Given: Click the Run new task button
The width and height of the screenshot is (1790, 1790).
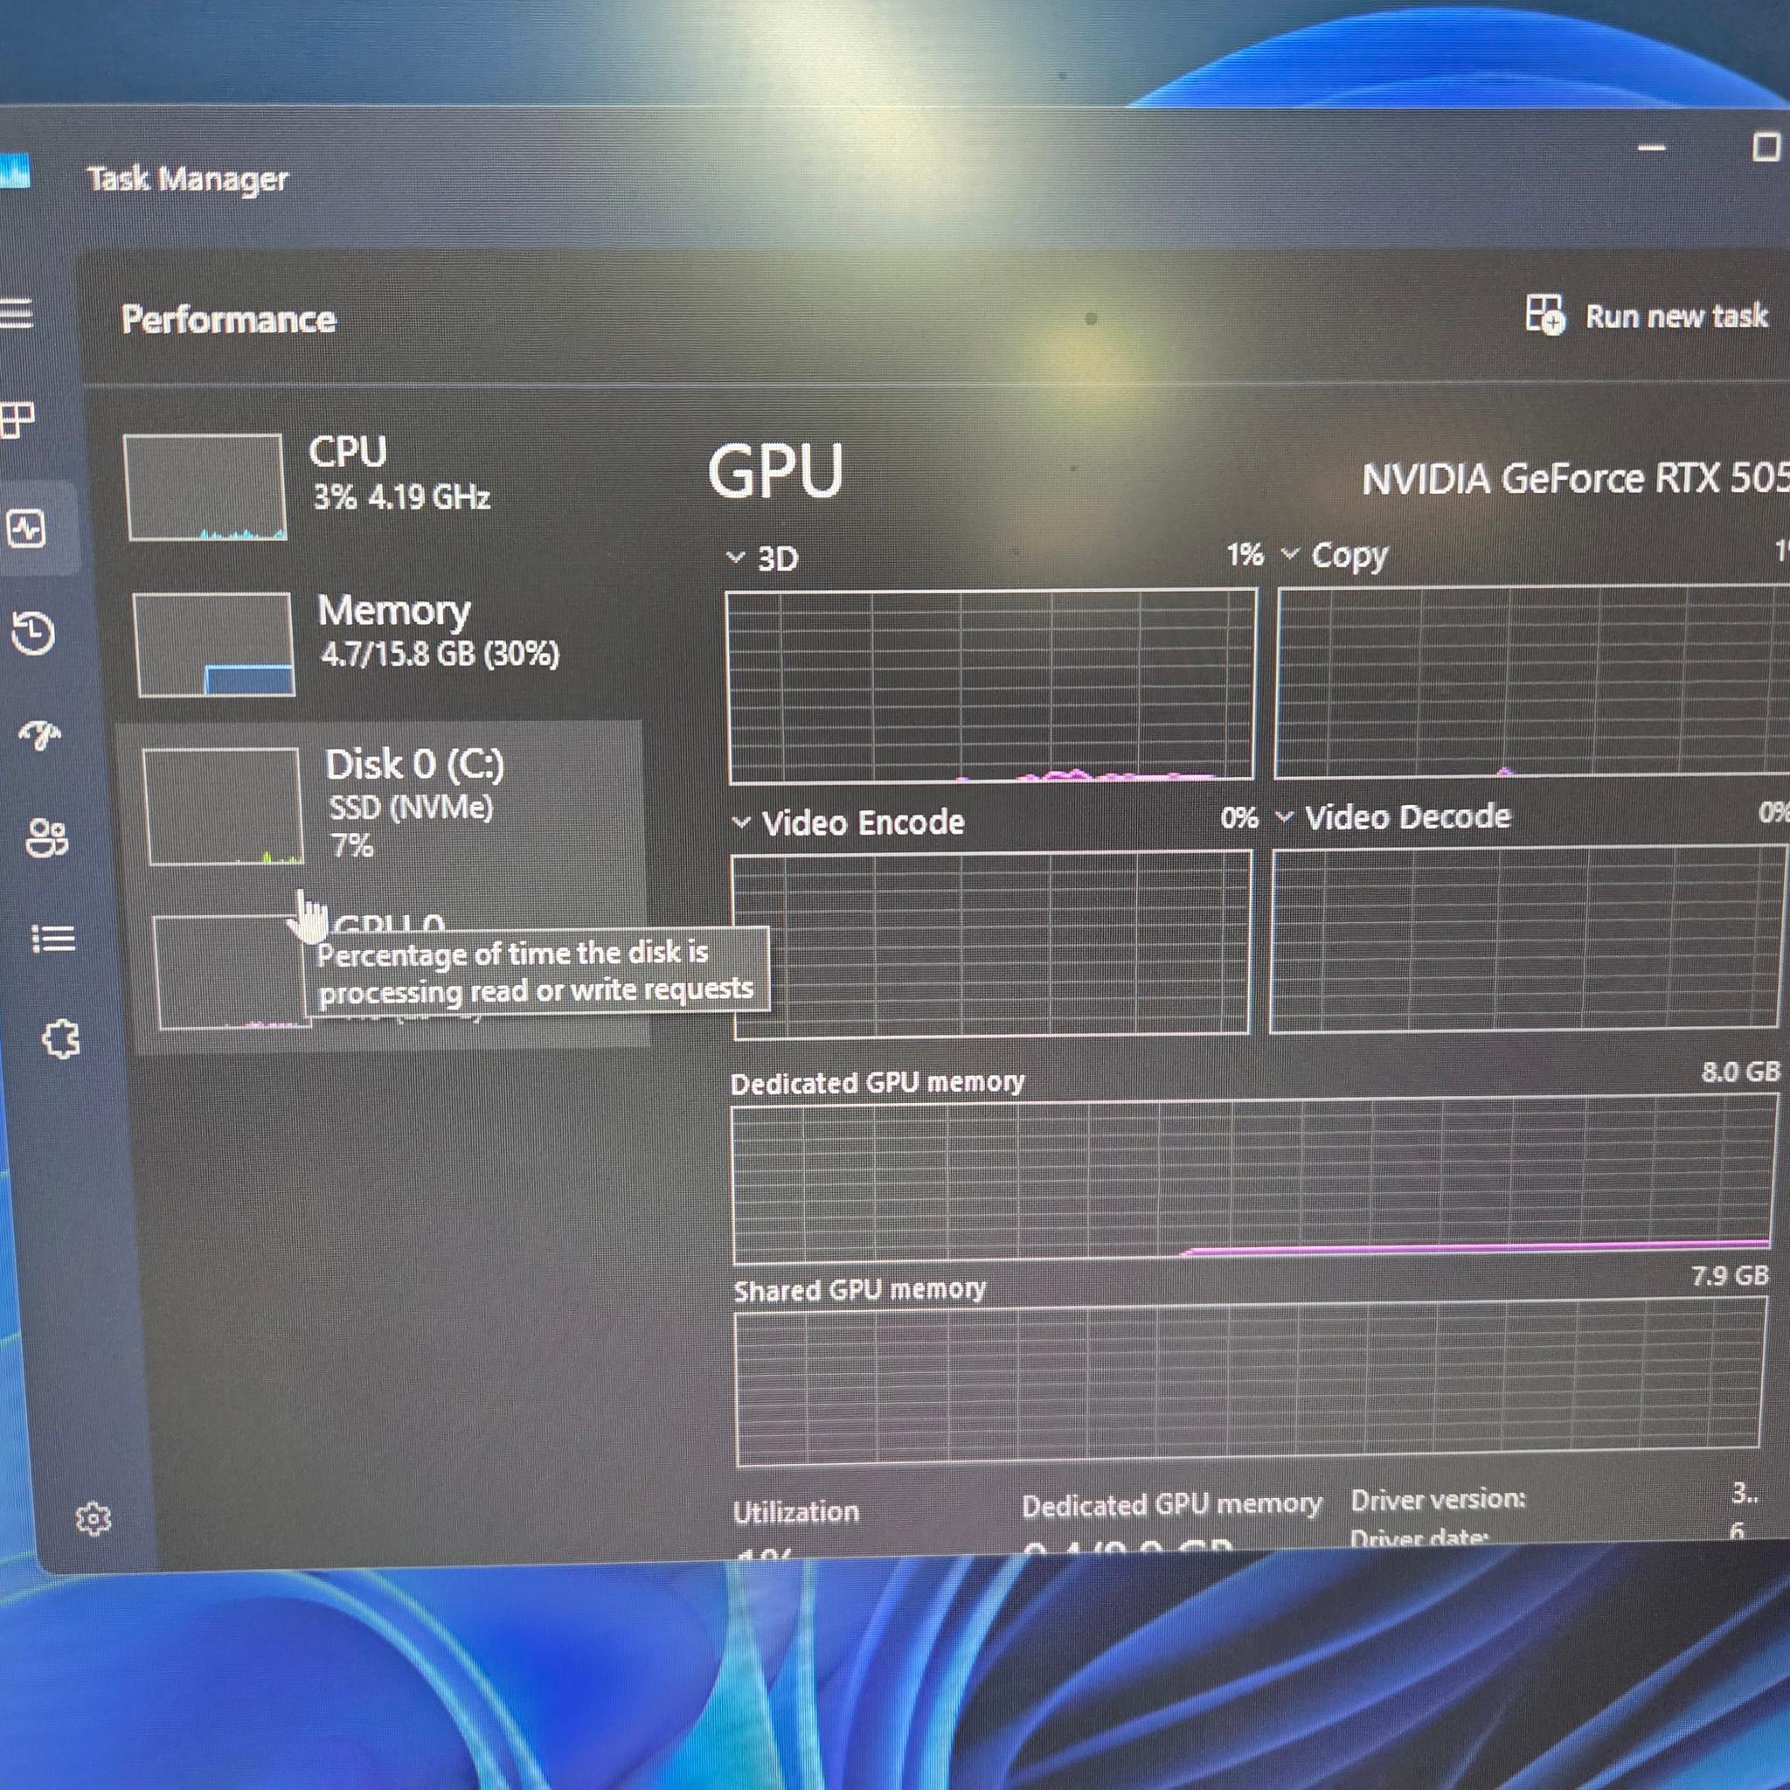Looking at the screenshot, I should pos(1649,317).
